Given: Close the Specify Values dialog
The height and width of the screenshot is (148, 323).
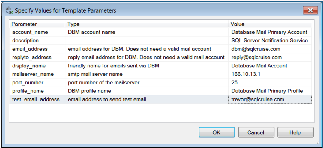Looking at the screenshot, I should (x=310, y=10).
